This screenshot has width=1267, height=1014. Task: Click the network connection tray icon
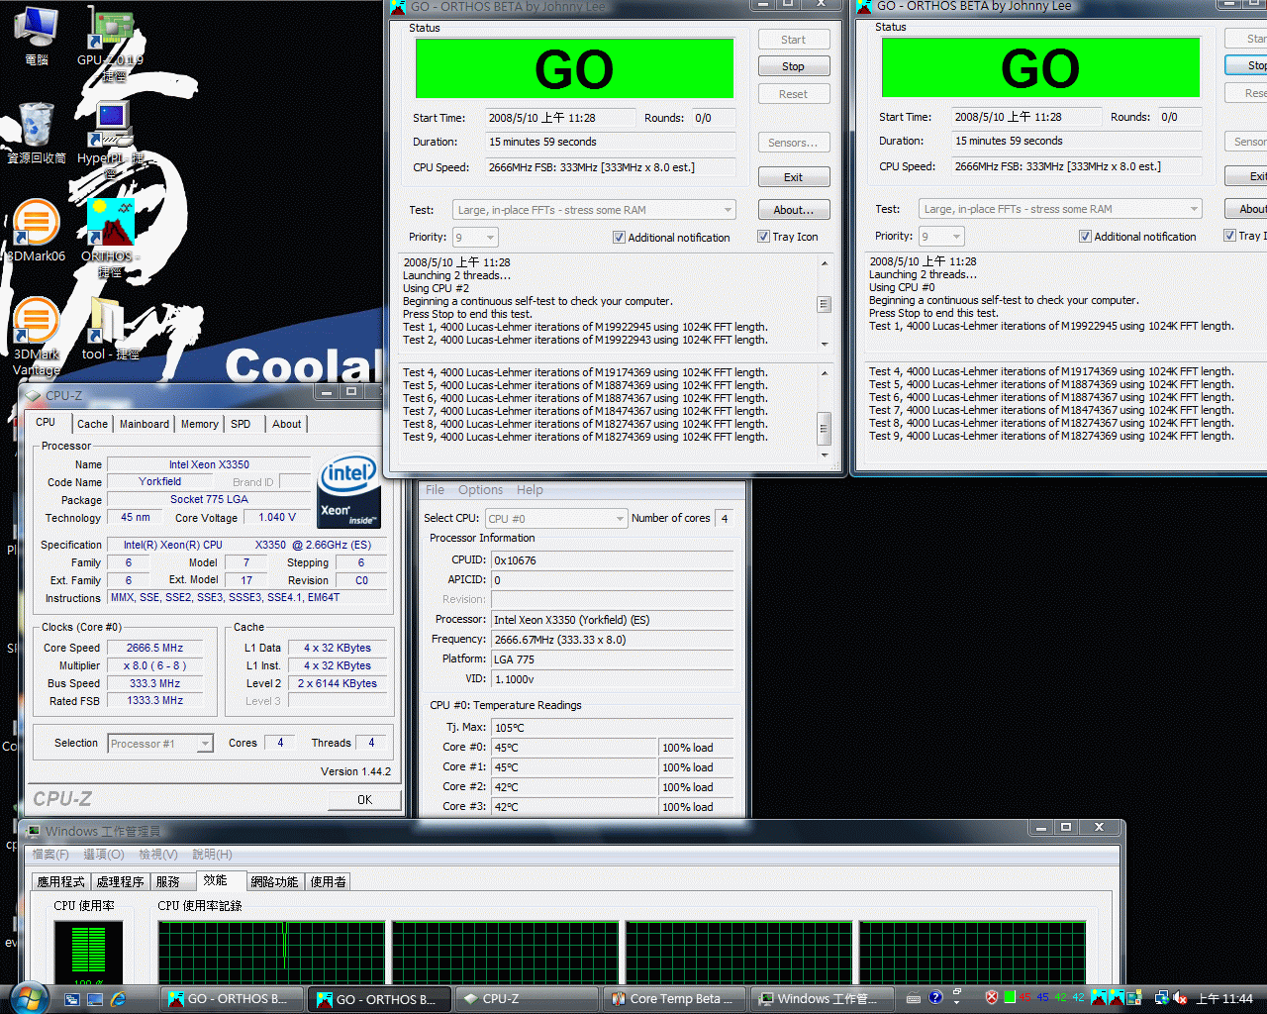click(x=1161, y=998)
